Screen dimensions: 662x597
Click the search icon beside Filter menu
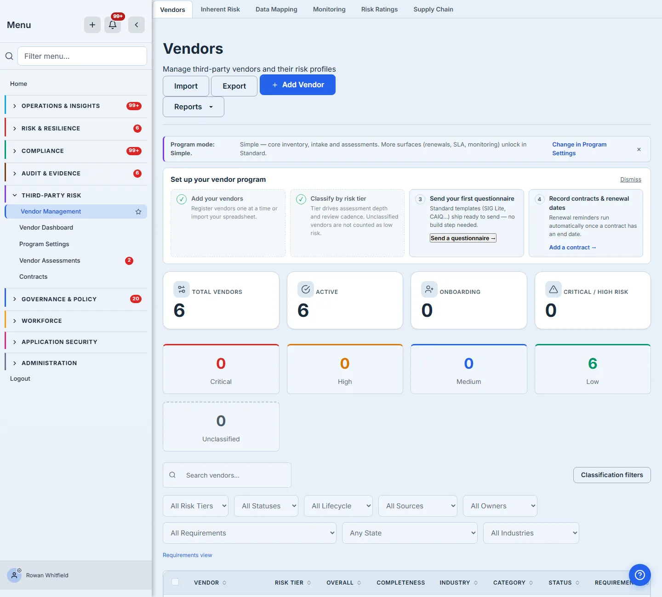click(x=9, y=56)
